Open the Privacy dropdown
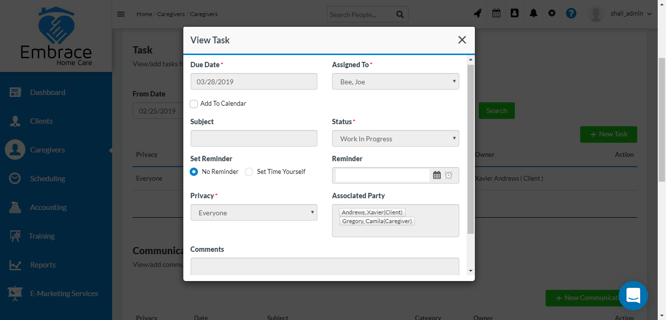The image size is (666, 320). point(254,213)
